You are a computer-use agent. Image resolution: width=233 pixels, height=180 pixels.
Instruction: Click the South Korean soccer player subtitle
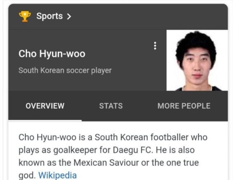(x=65, y=70)
